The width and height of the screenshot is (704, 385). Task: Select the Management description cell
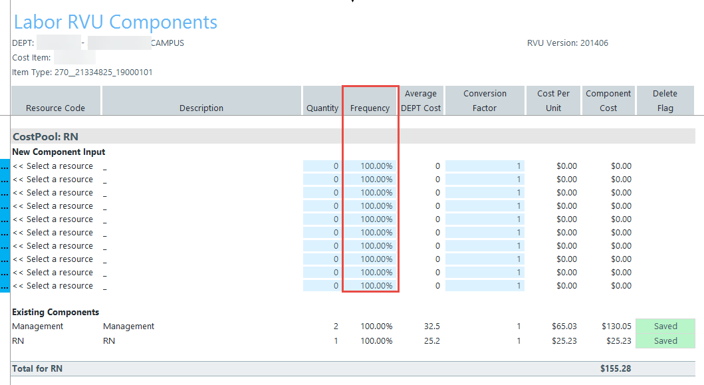[129, 326]
